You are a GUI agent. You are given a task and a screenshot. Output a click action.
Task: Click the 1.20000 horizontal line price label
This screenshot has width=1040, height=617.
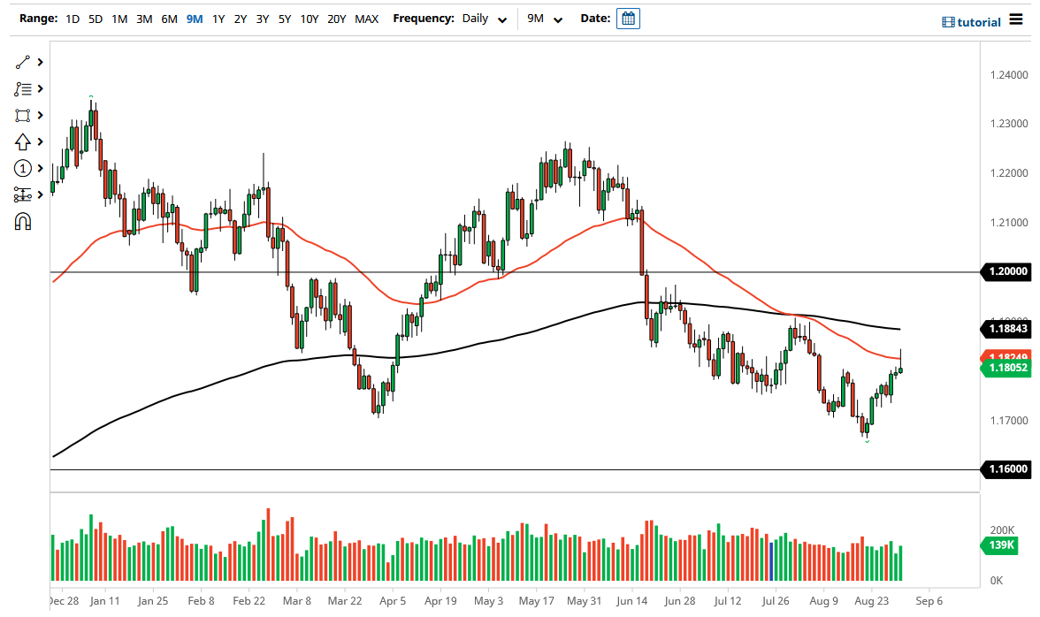1007,272
